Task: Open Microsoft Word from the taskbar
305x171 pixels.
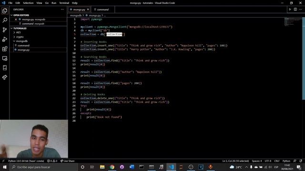Action: point(132,167)
